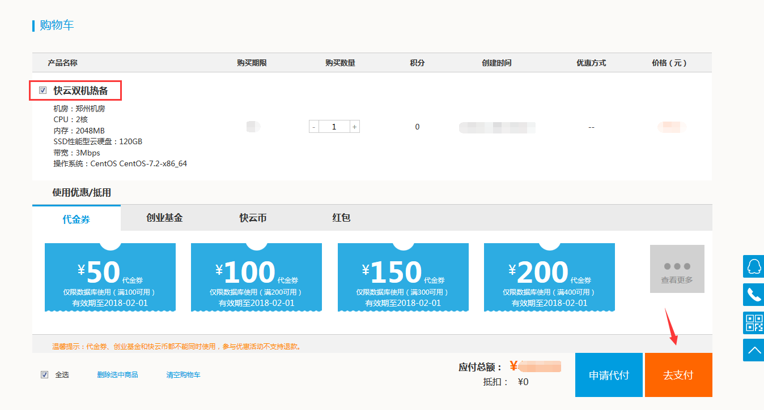Select the 红包 tab
The image size is (764, 410).
[x=341, y=218]
